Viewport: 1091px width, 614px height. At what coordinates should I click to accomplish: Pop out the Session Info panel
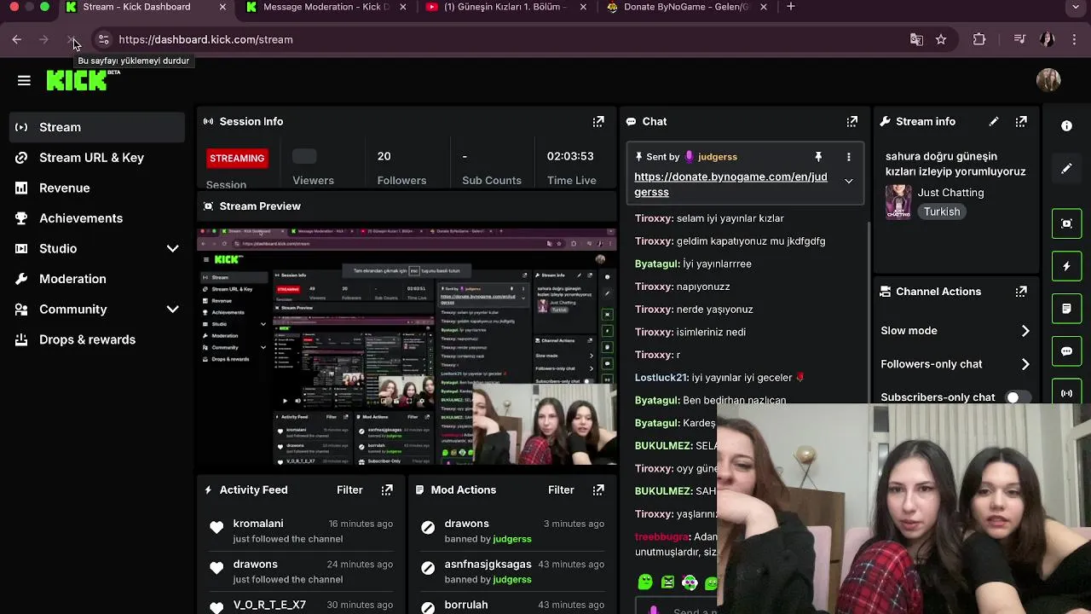coord(598,122)
